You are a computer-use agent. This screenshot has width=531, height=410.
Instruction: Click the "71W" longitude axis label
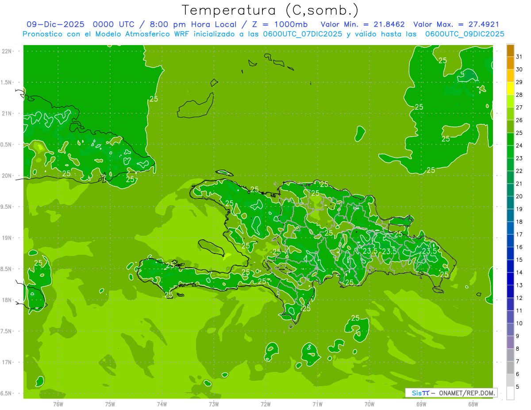tap(317, 404)
